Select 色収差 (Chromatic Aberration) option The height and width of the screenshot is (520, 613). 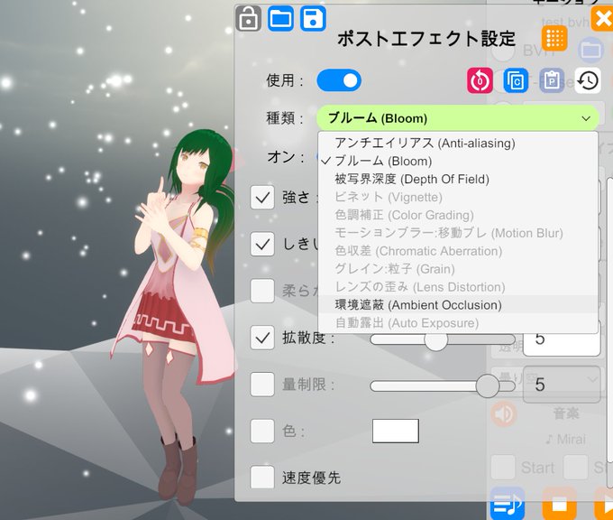pos(458,251)
